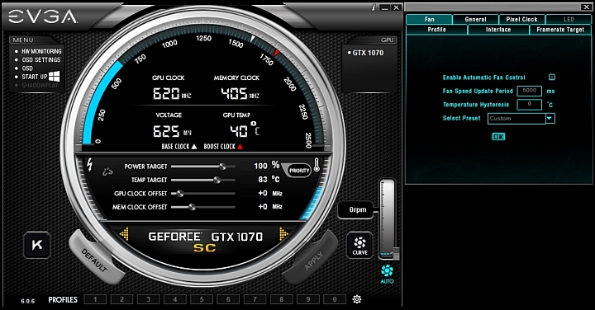Open fan CURVE settings
The height and width of the screenshot is (310, 595).
(359, 245)
